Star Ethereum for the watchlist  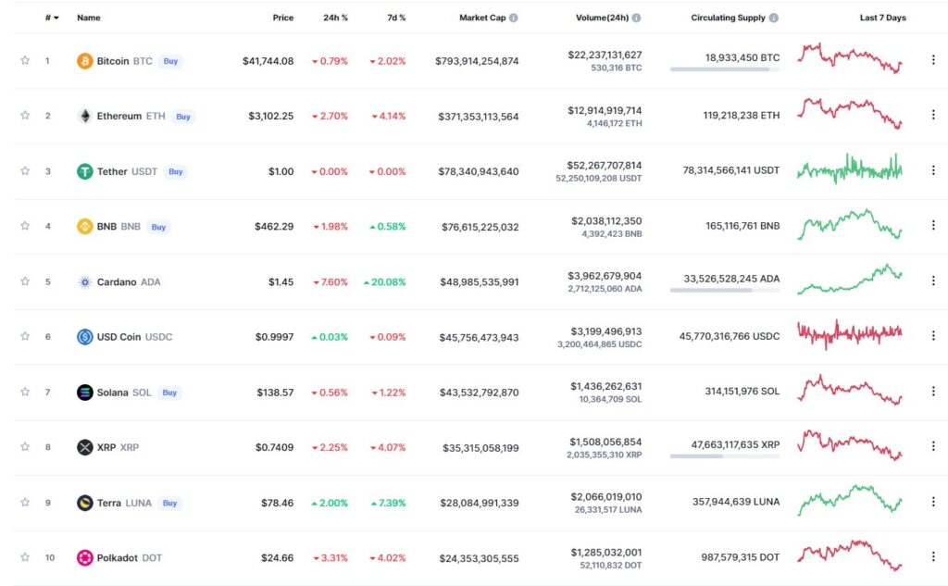(25, 115)
